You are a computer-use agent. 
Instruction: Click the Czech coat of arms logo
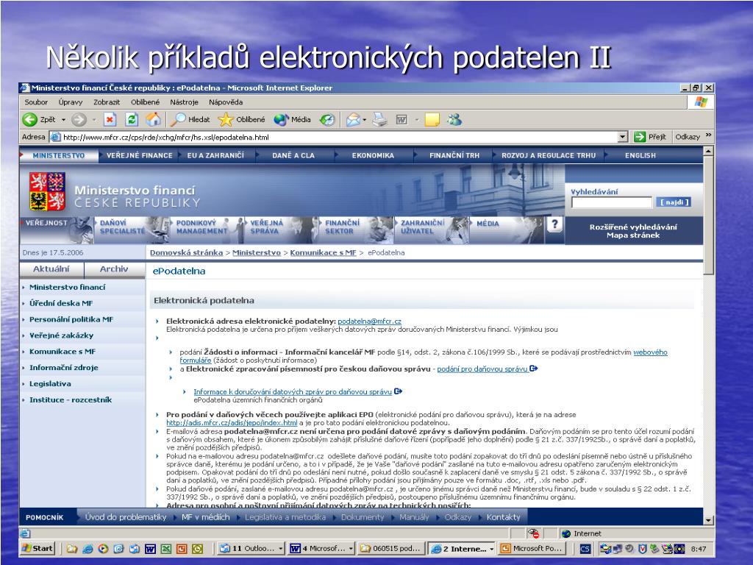pos(47,192)
